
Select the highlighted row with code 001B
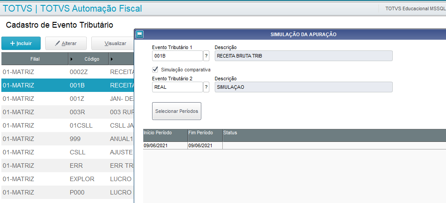pyautogui.click(x=68, y=85)
